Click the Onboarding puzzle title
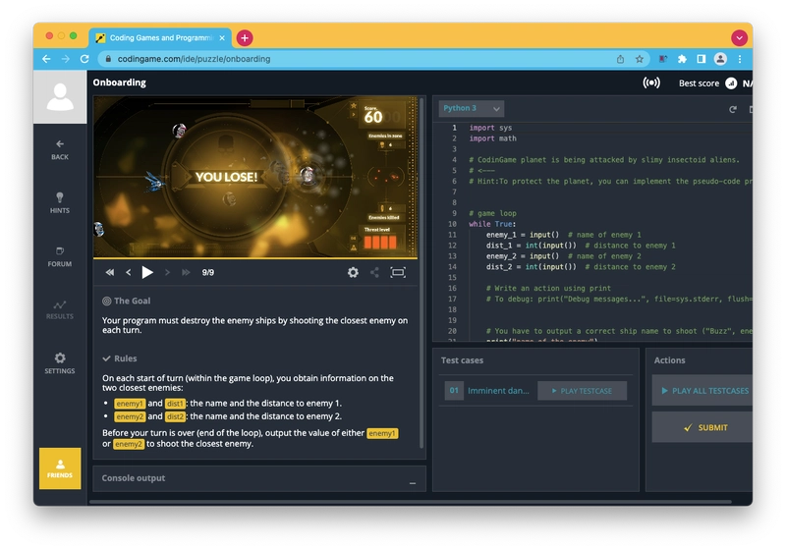This screenshot has width=786, height=550. [x=119, y=82]
